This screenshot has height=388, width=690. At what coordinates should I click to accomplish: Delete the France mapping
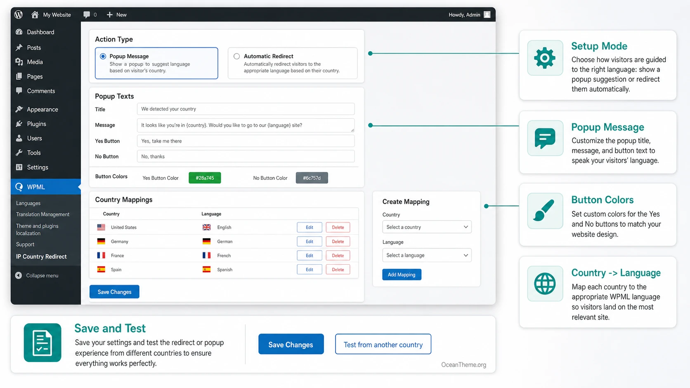(x=338, y=256)
